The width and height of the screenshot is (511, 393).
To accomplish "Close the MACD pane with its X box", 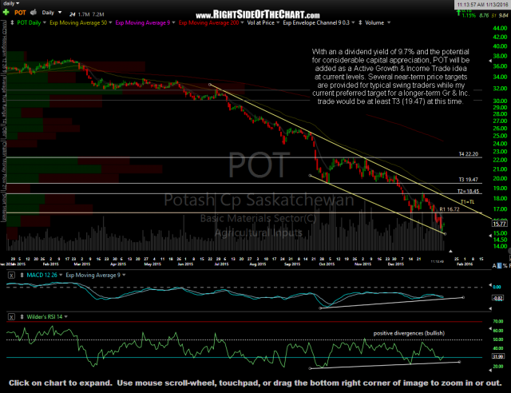I will click(11, 276).
